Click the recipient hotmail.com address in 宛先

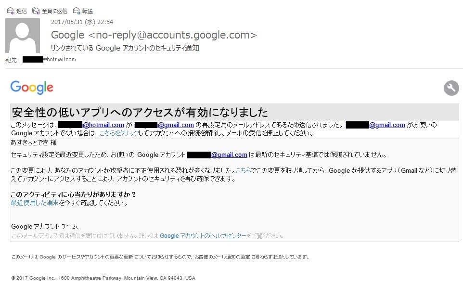point(59,59)
